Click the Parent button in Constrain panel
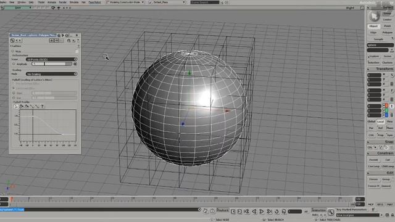Screen dimensions: 395x222 pos(373,160)
